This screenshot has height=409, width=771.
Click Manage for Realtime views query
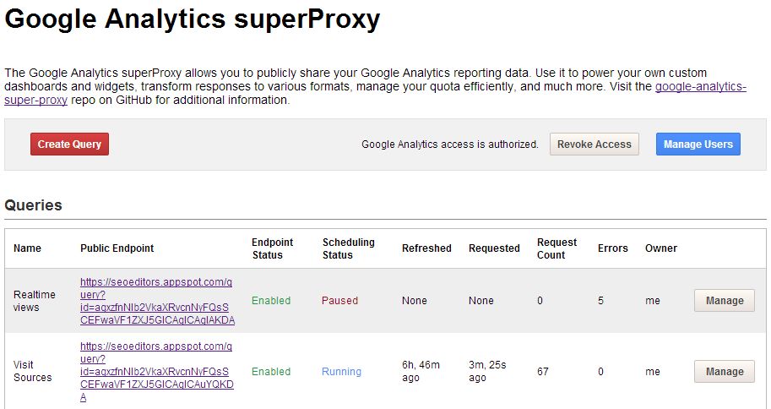[x=724, y=301]
